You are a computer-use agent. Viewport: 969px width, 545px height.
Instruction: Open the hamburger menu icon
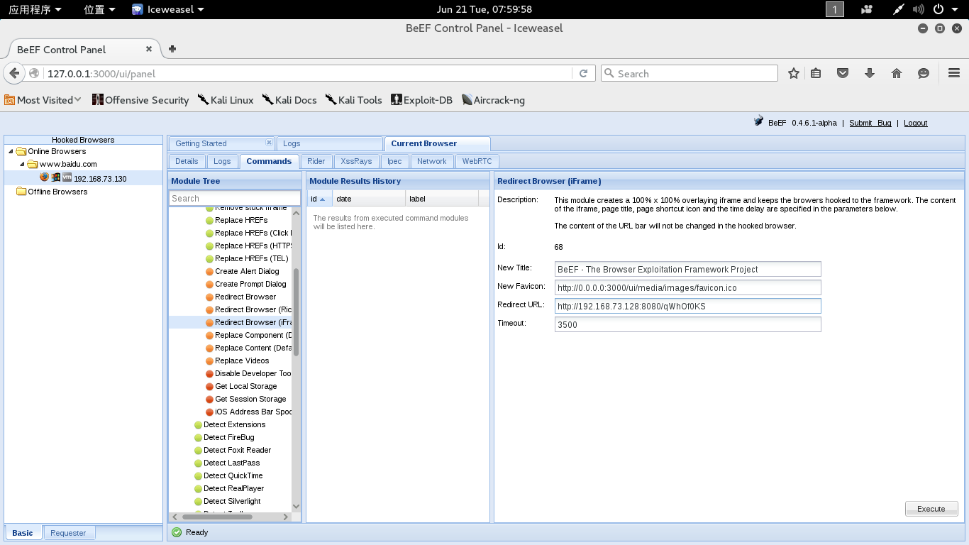click(953, 73)
